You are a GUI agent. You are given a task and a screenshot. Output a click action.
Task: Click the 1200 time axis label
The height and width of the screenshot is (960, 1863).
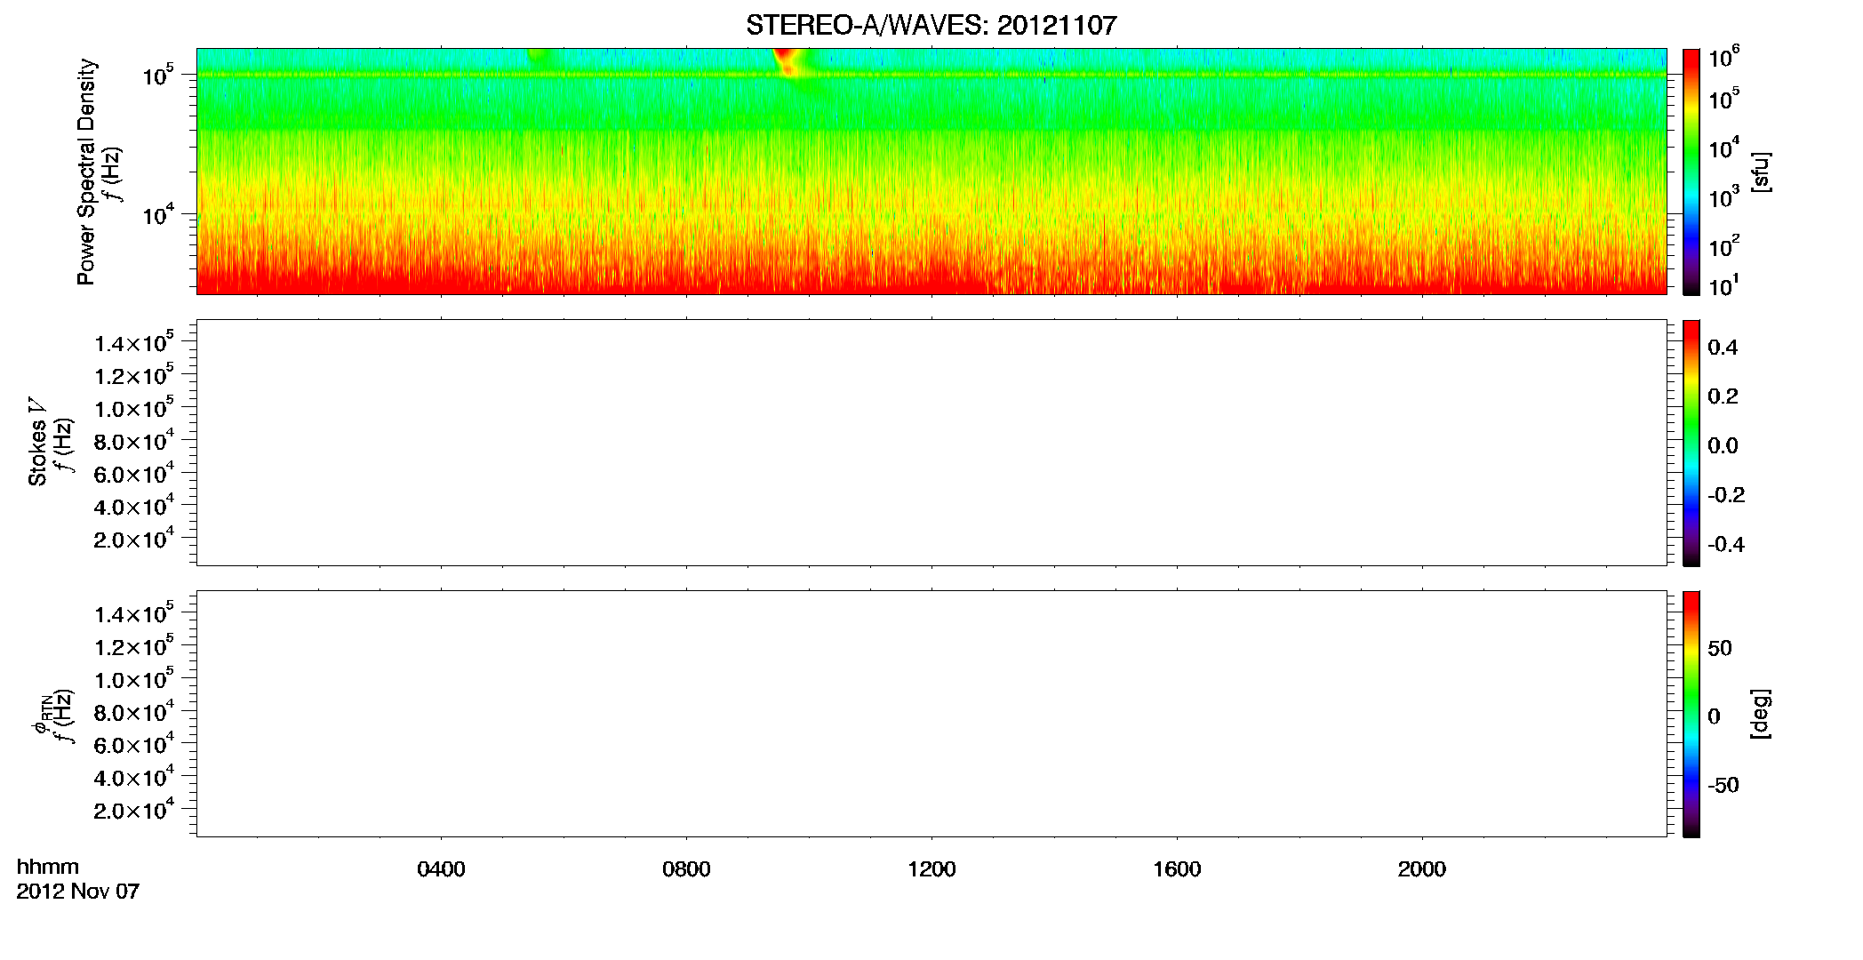(931, 869)
